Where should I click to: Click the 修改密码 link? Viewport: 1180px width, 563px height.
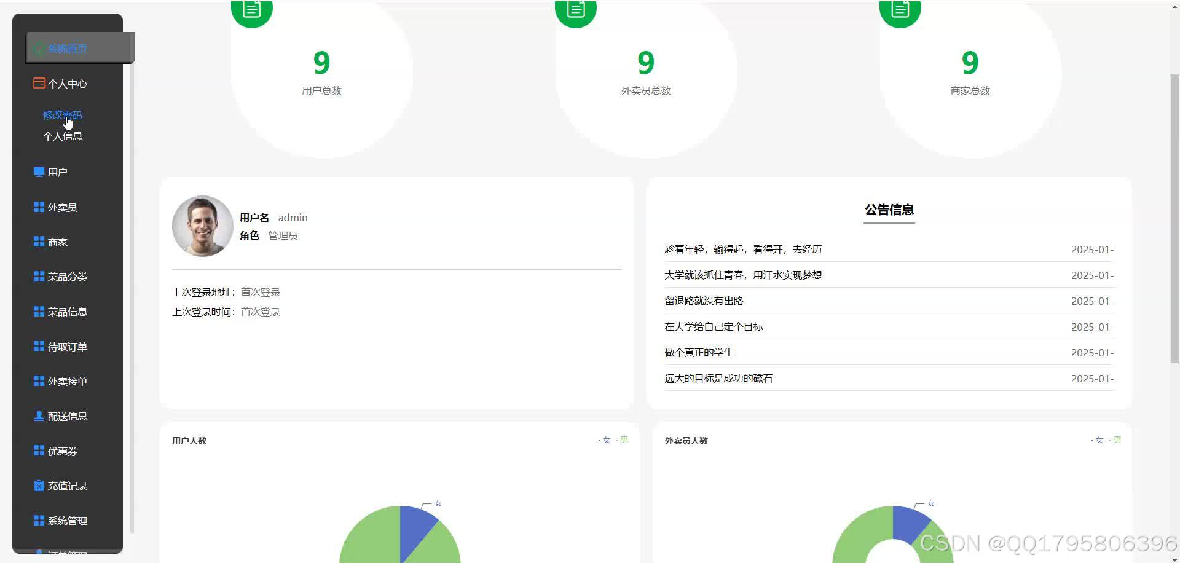pos(62,114)
